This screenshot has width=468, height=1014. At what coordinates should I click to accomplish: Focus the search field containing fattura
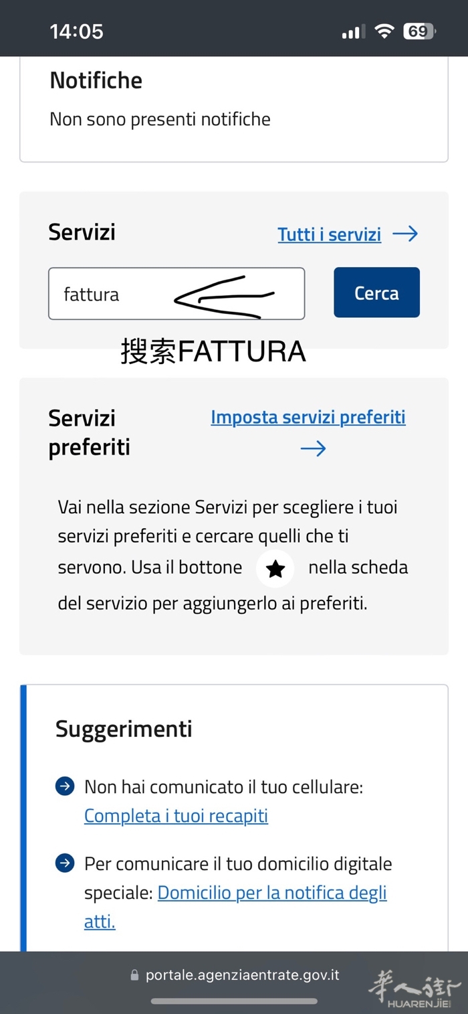point(177,294)
